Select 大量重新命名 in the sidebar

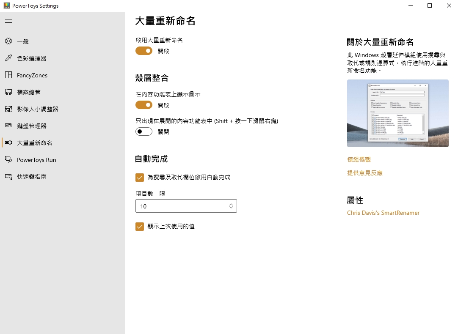point(63,142)
